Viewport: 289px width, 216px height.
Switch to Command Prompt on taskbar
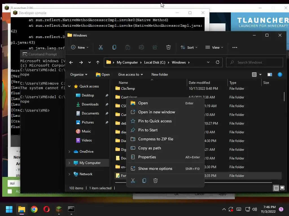pyautogui.click(x=71, y=209)
